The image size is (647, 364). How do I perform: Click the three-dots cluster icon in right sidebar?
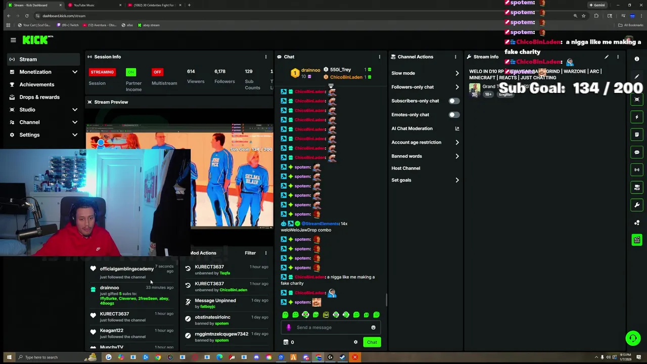tap(637, 222)
